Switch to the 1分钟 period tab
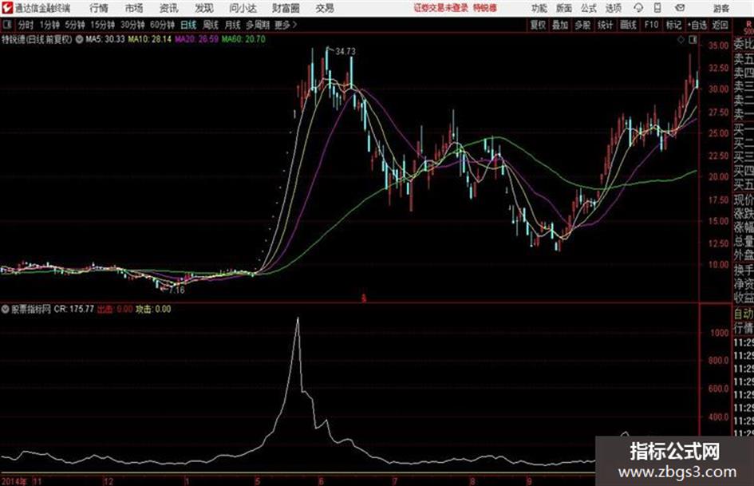 pos(49,25)
